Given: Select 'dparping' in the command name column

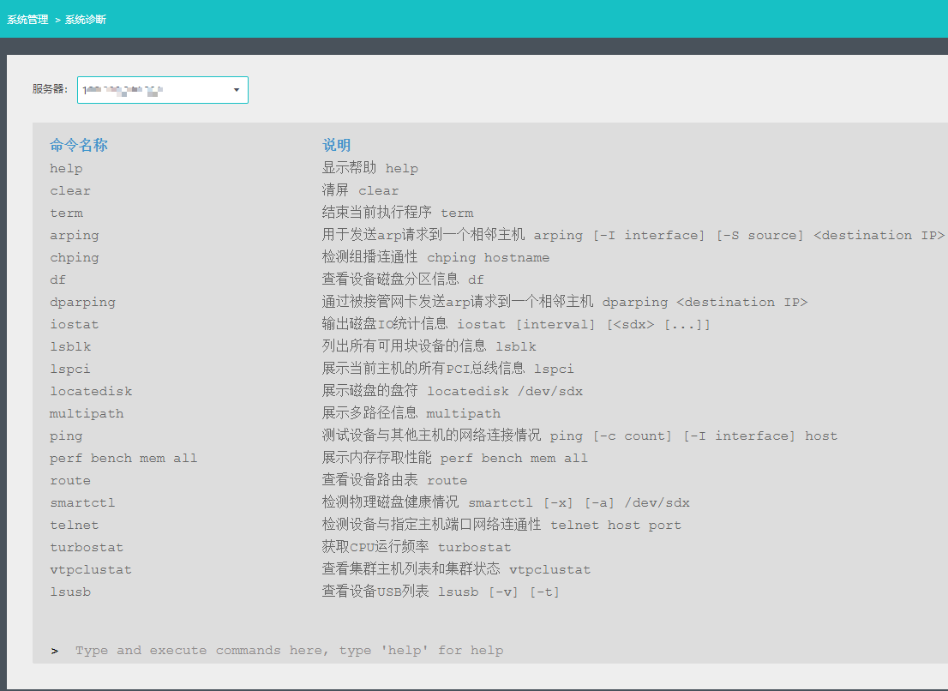Looking at the screenshot, I should point(82,303).
